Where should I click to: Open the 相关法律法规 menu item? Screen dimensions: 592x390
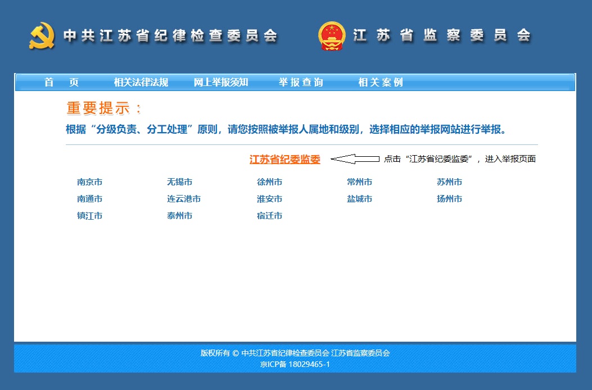tap(141, 82)
